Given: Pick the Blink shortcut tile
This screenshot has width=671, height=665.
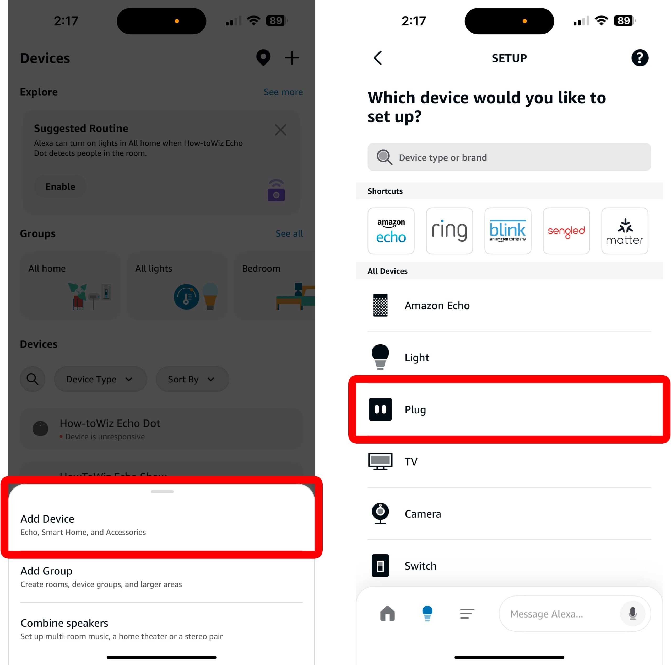Looking at the screenshot, I should point(507,231).
